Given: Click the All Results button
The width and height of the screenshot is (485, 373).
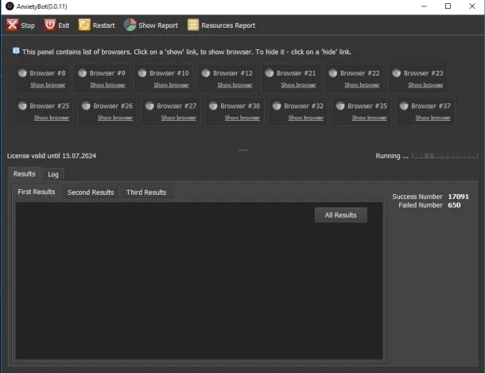Looking at the screenshot, I should coord(341,215).
